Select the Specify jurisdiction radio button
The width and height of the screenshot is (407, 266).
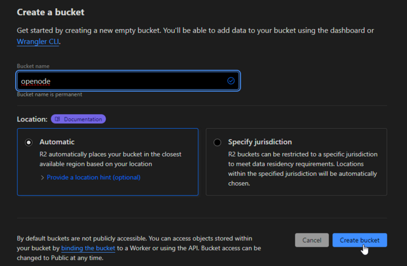[217, 142]
